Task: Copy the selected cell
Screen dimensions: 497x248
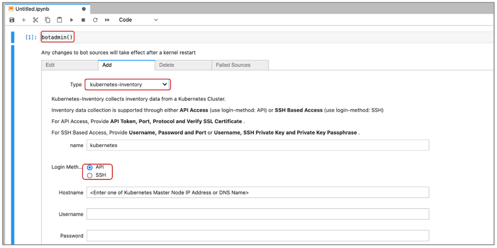Action: (x=48, y=20)
